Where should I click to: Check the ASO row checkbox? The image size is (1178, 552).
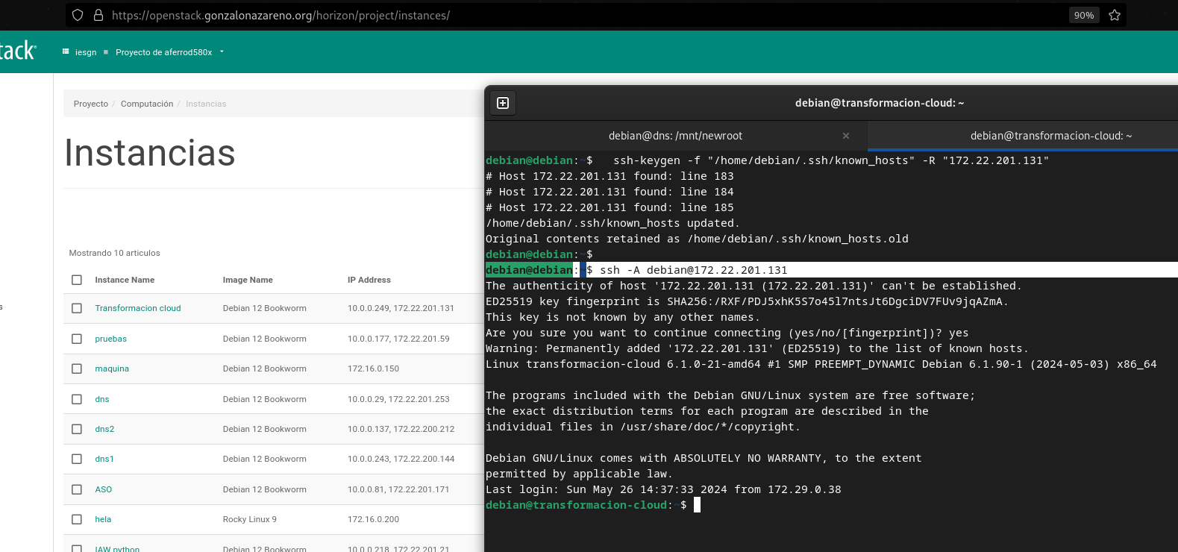(x=77, y=489)
